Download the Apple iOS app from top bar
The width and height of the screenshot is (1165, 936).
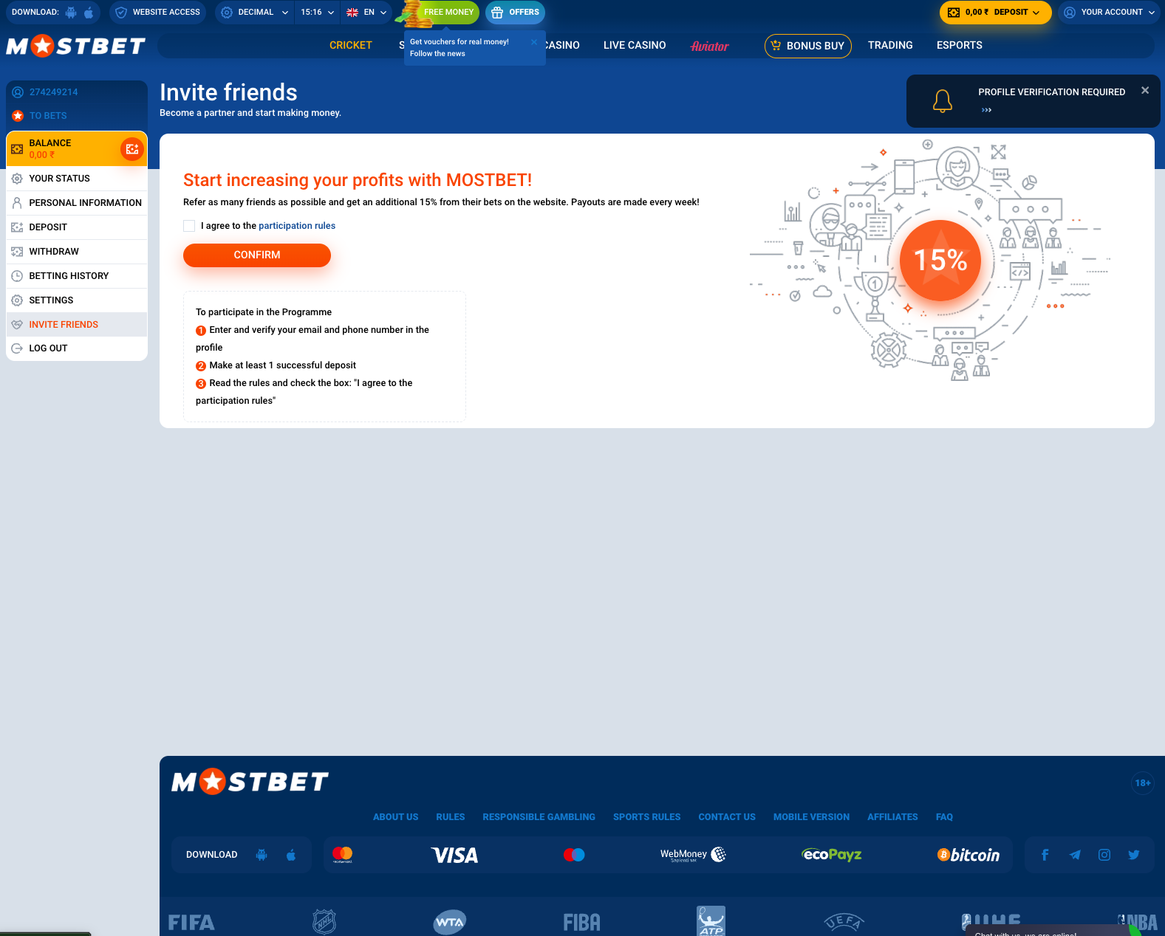click(89, 13)
